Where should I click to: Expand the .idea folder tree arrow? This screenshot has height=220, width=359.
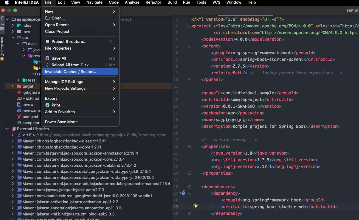13,26
